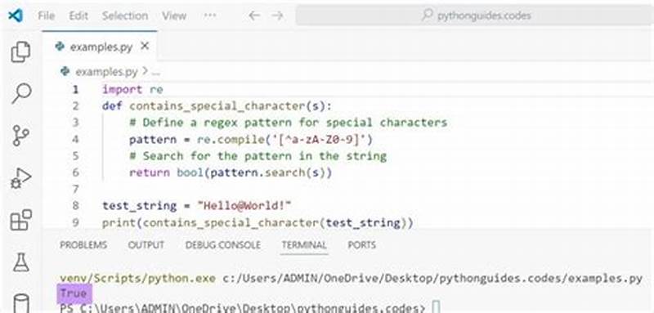Viewport: 654px width, 313px height.
Task: Open the Explorer view in activity bar
Action: pos(21,52)
